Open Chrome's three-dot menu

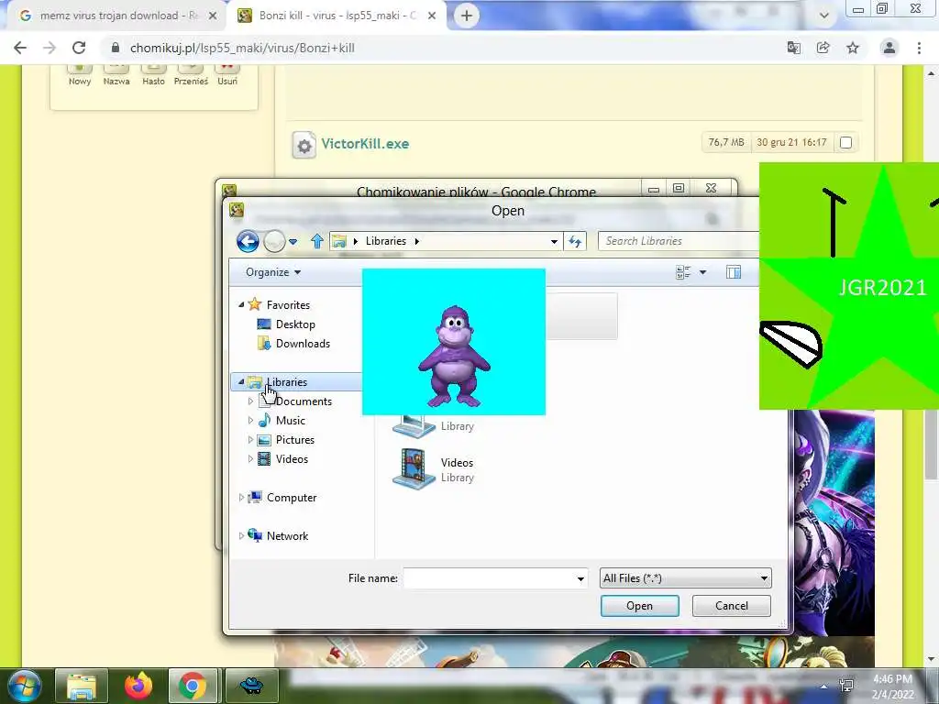click(x=919, y=48)
